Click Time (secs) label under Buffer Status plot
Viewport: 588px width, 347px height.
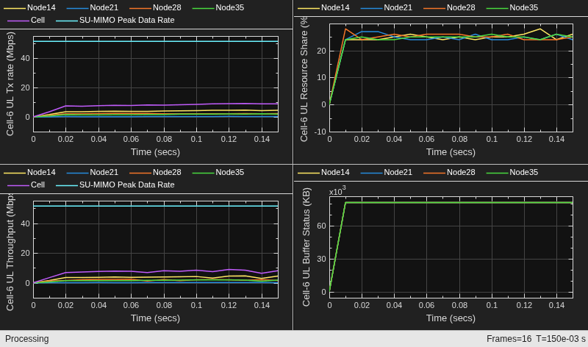[451, 318]
